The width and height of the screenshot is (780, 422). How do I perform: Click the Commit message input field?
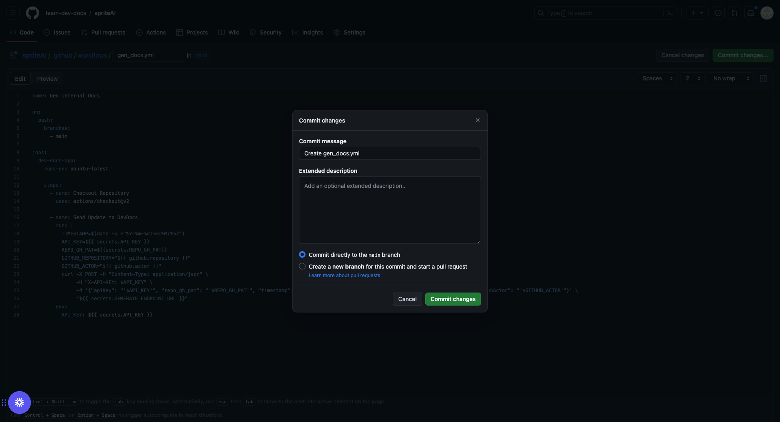[390, 153]
